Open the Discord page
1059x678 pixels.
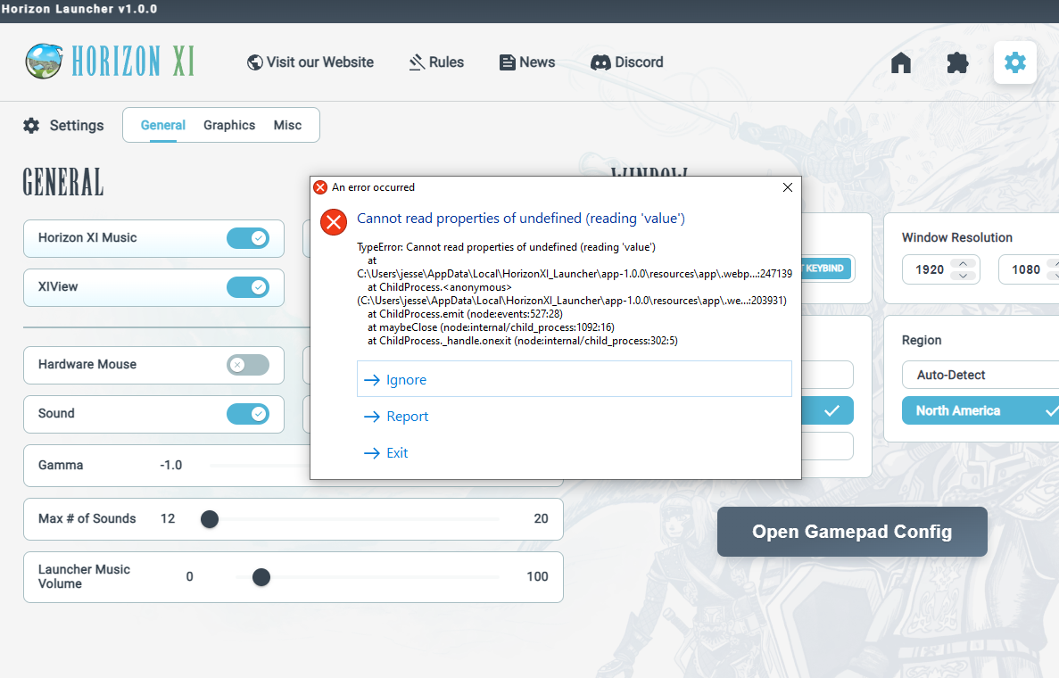626,62
